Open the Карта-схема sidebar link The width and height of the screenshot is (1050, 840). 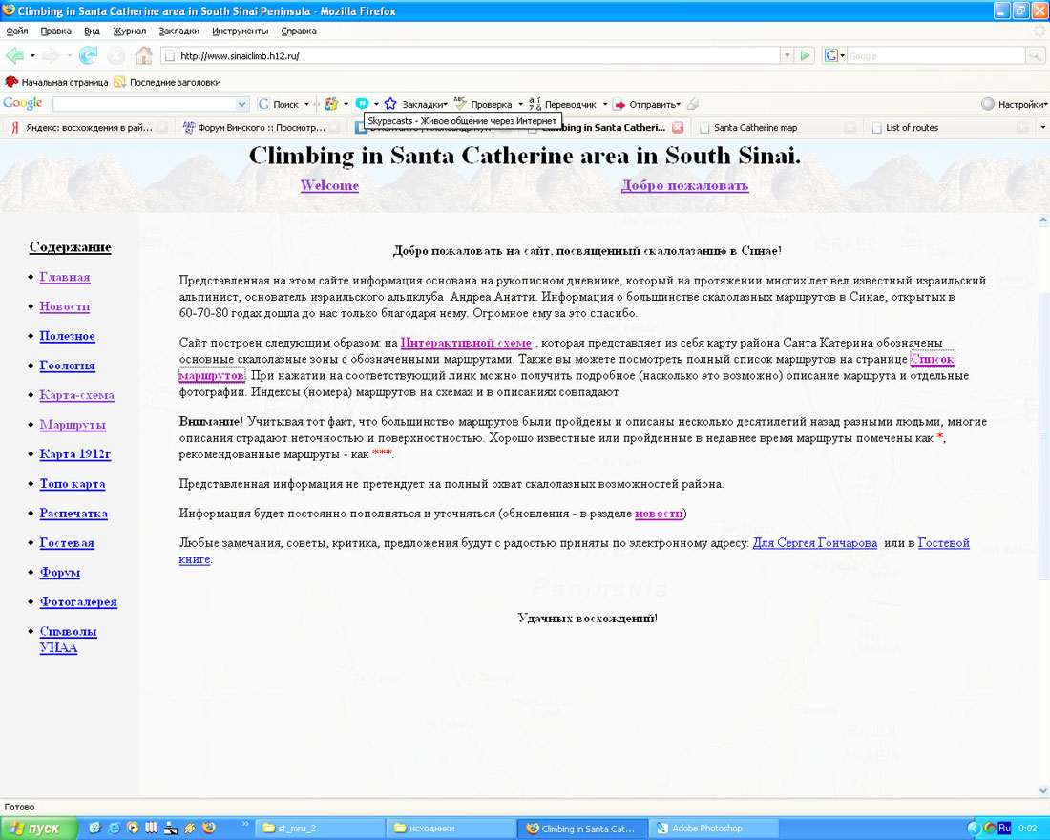tap(77, 395)
